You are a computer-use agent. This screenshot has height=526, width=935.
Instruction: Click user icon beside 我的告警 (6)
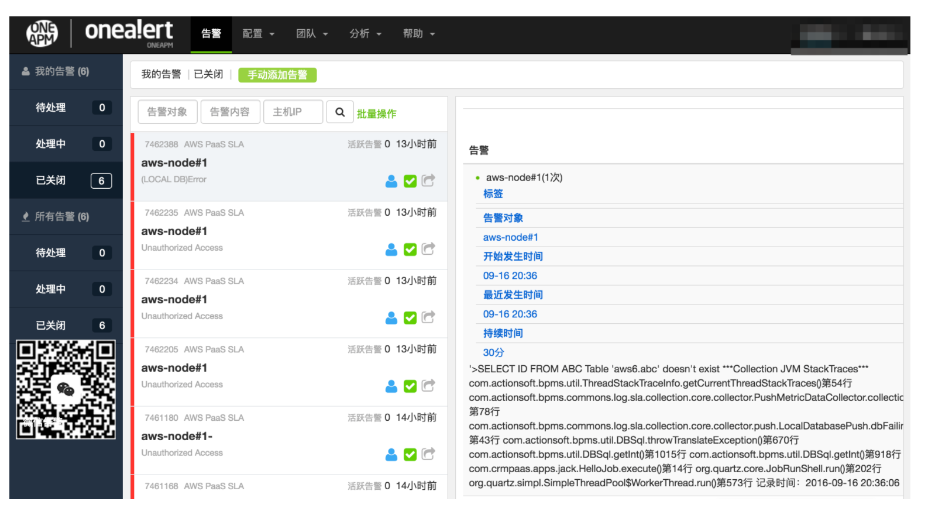(26, 71)
